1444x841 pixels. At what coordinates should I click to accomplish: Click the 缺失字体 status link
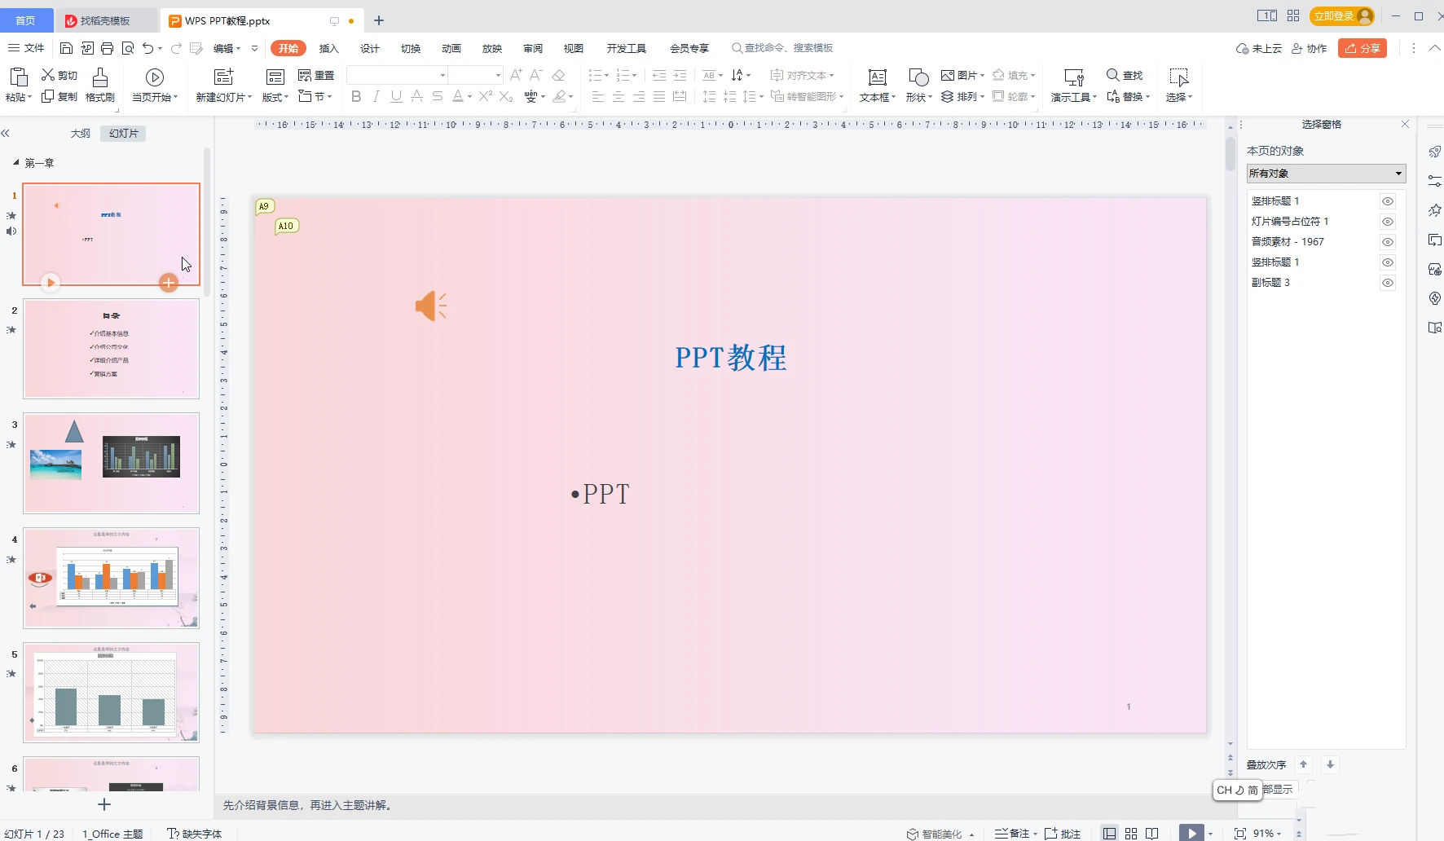194,834
